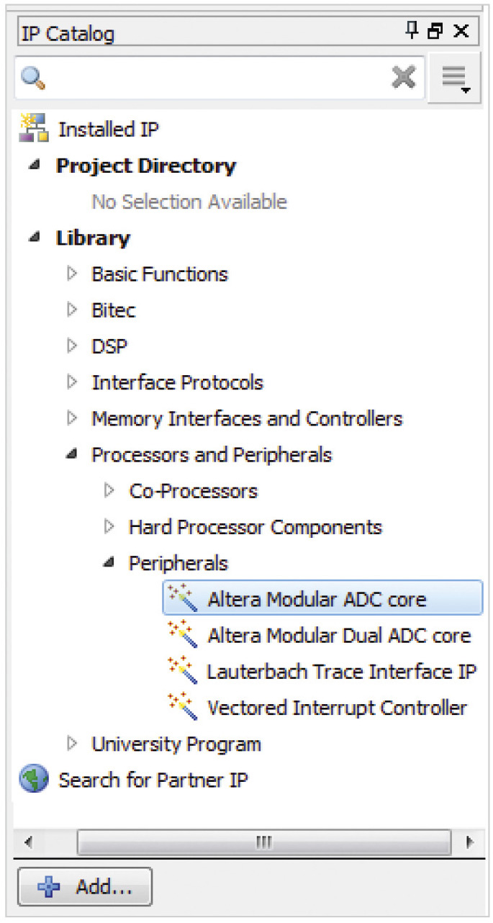
Task: Expand the DSP library category
Action: (x=71, y=346)
